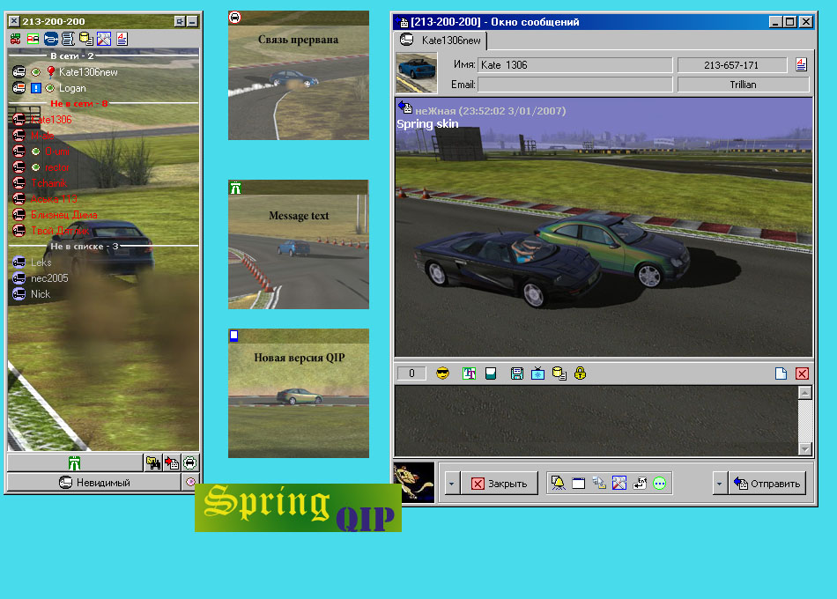Click the 'Связь прервана' notification popup

tap(299, 75)
